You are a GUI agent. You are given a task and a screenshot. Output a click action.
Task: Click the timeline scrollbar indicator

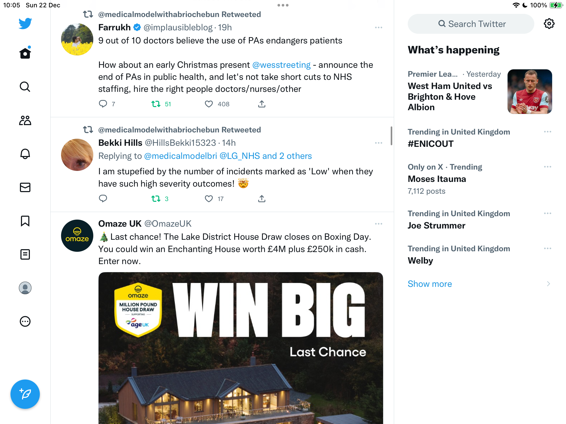point(391,136)
